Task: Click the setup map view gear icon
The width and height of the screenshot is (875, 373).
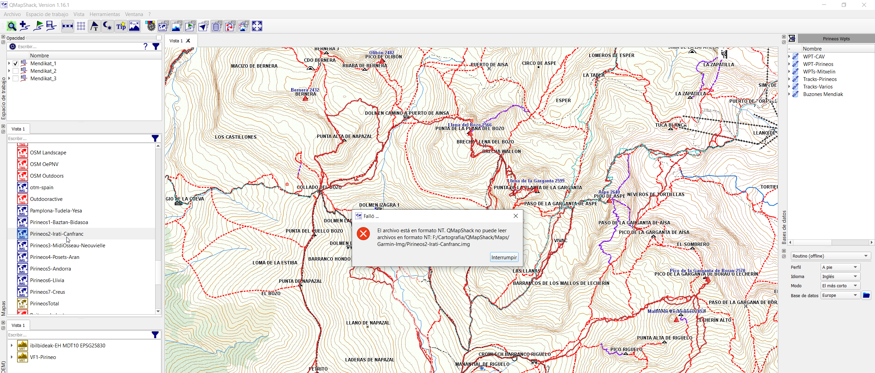Action: 150,26
